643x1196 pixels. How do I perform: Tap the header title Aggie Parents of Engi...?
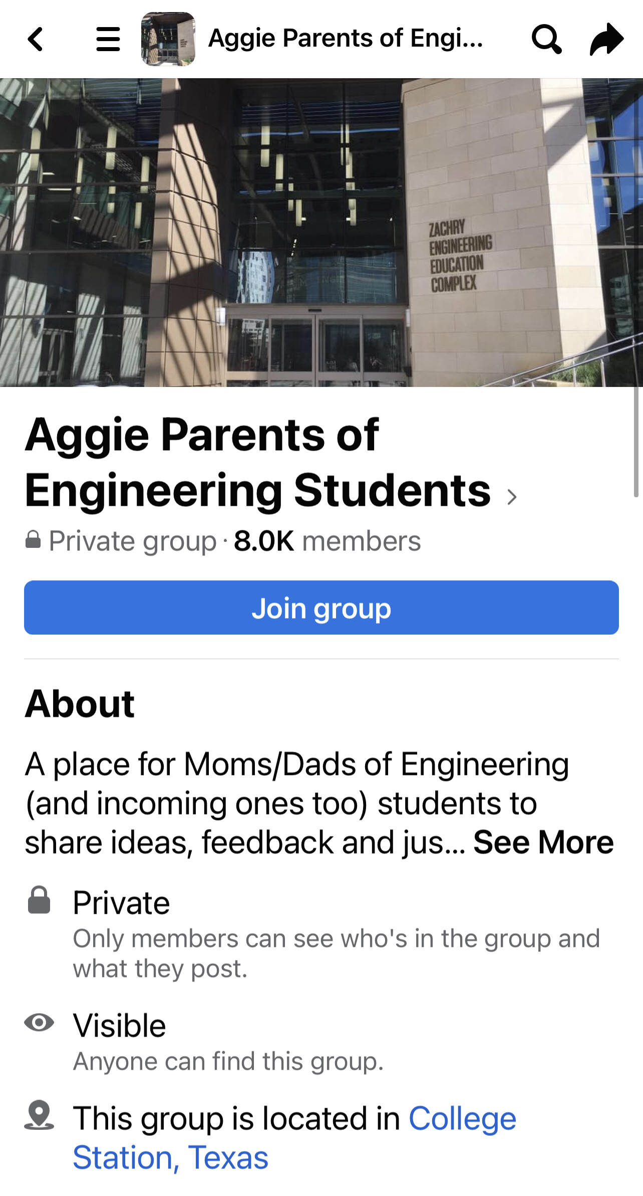click(346, 39)
